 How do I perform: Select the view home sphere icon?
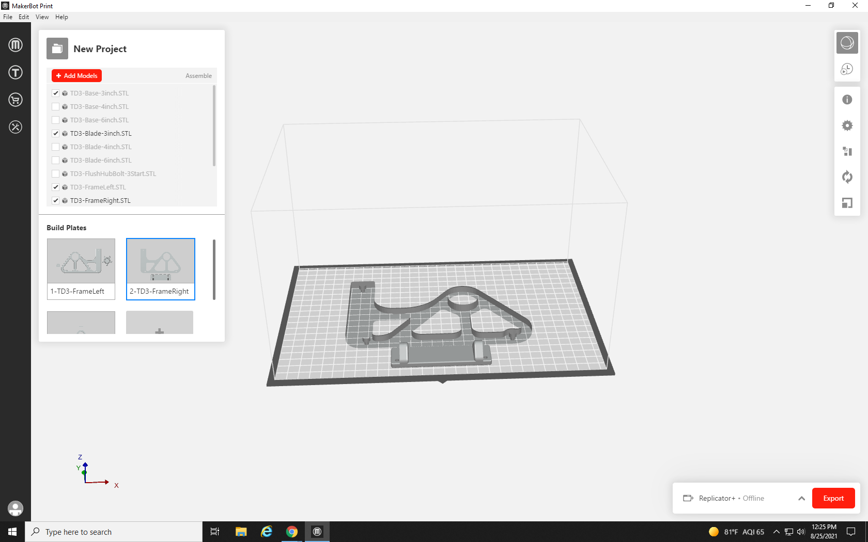pyautogui.click(x=847, y=43)
